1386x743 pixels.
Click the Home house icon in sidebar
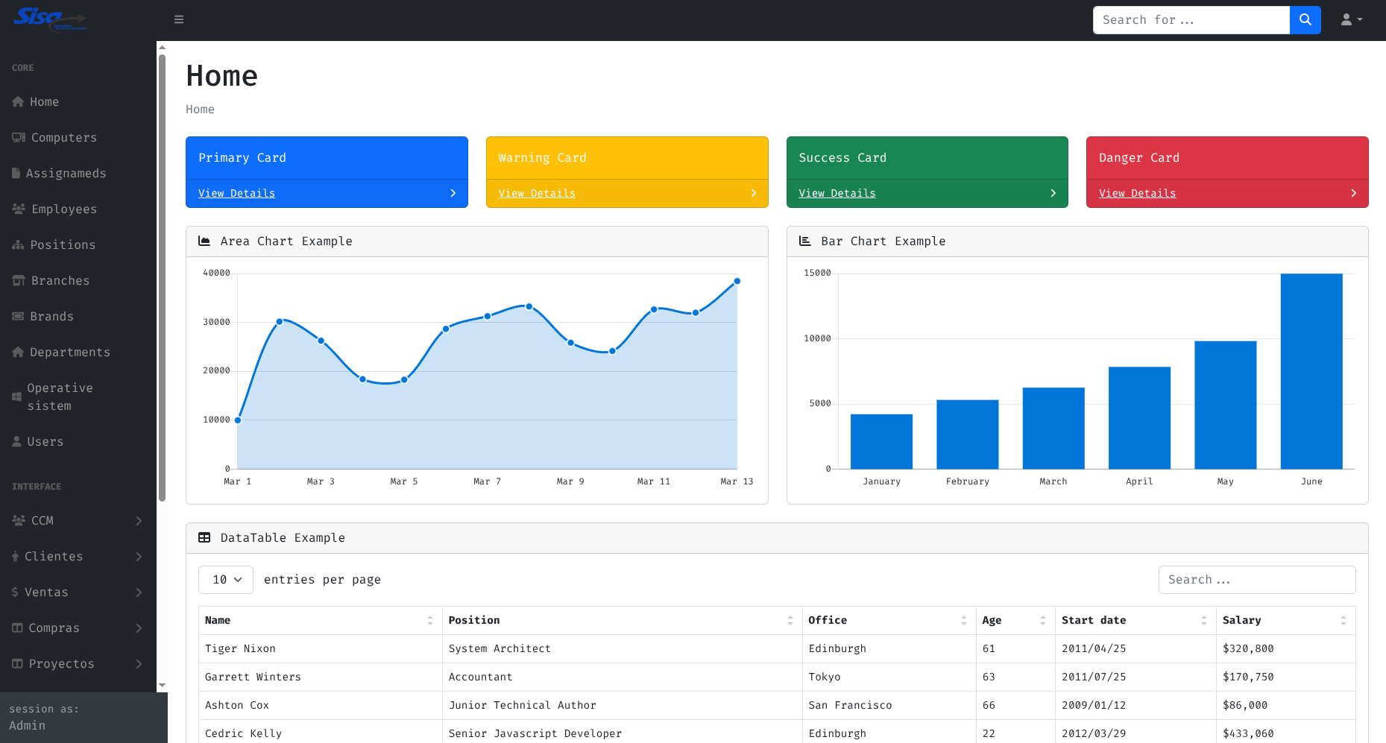[x=18, y=102]
